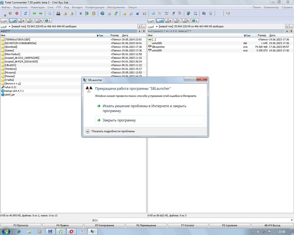Image resolution: width=294 pixels, height=235 pixels.
Task: Click the A-Z sort toolbar icon
Action: point(87,14)
